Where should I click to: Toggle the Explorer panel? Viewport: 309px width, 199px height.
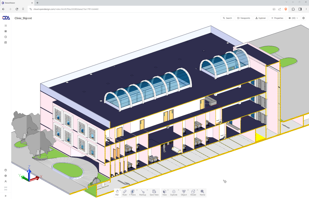pos(260,18)
